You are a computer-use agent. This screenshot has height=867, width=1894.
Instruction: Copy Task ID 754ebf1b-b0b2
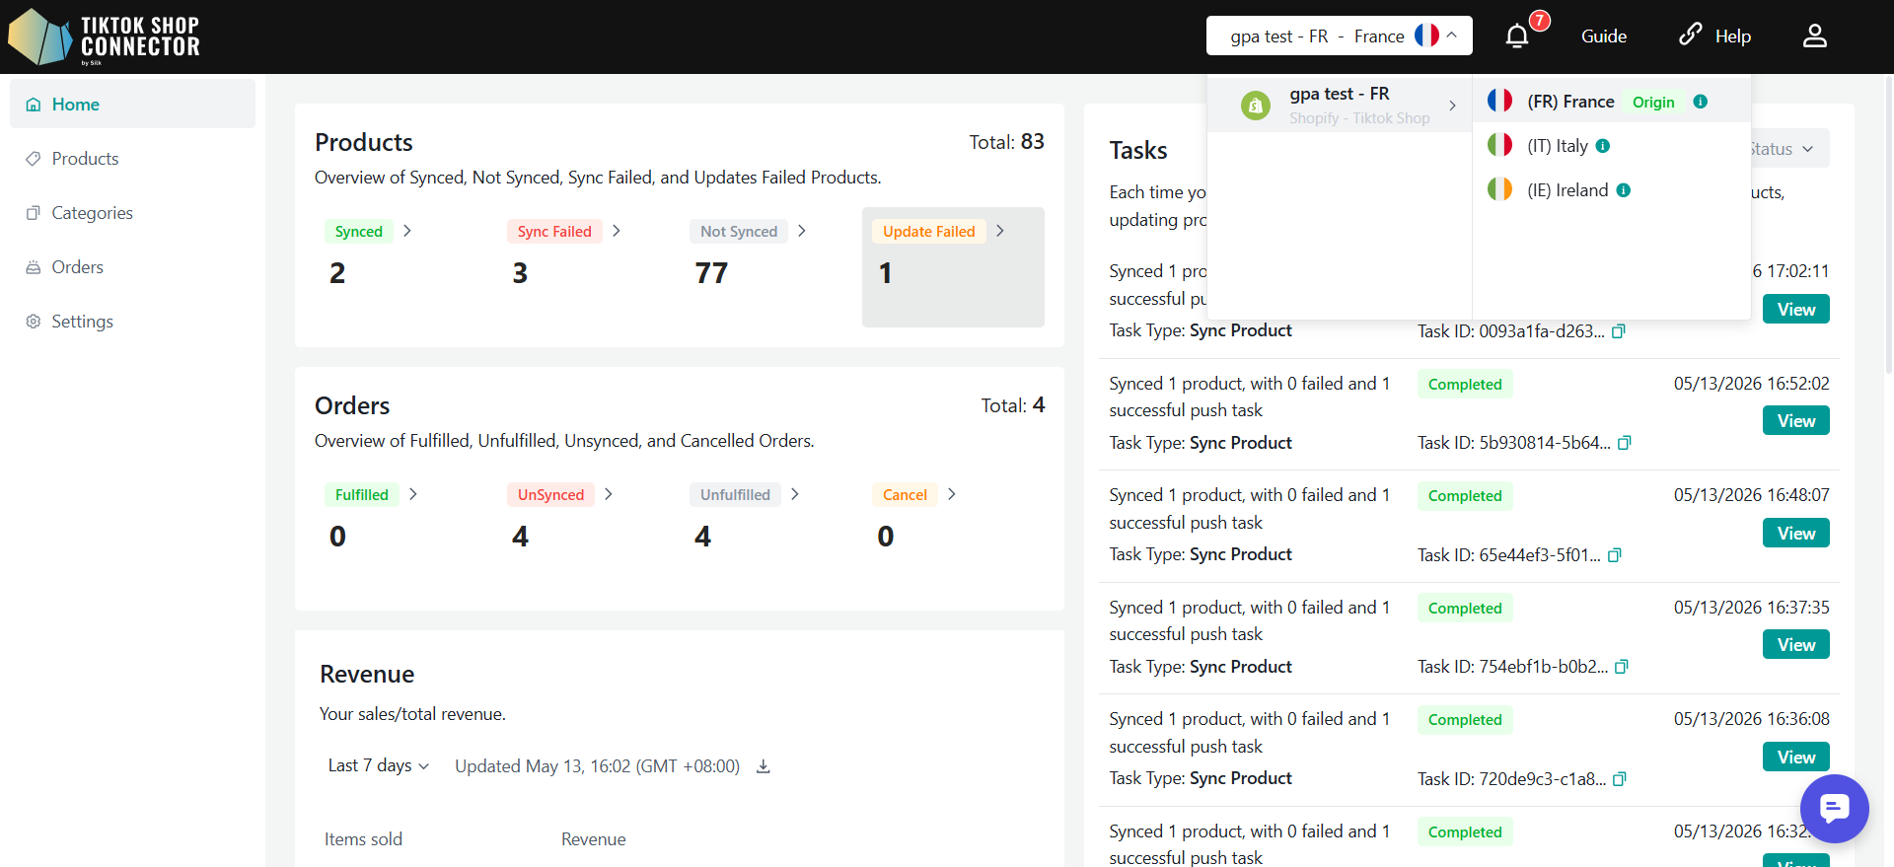pos(1622,667)
